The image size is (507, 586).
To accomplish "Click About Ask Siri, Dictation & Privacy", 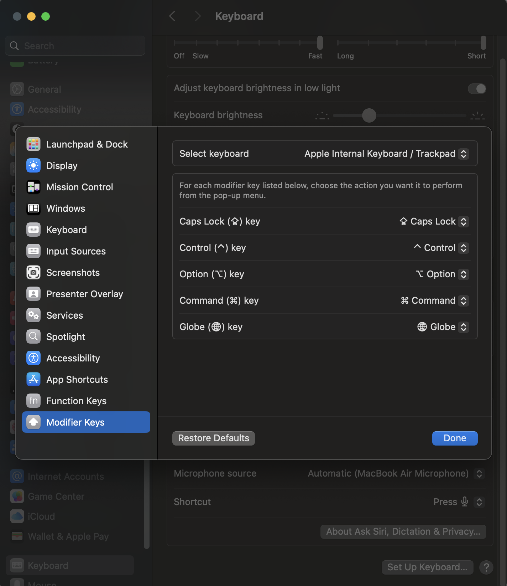I will click(x=403, y=531).
